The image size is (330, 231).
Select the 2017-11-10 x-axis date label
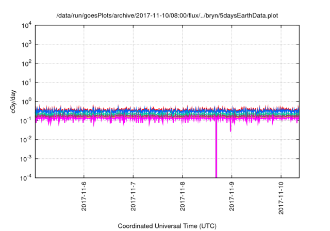[281, 198]
